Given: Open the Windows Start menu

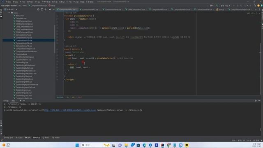Looking at the screenshot, I should click(77, 145).
